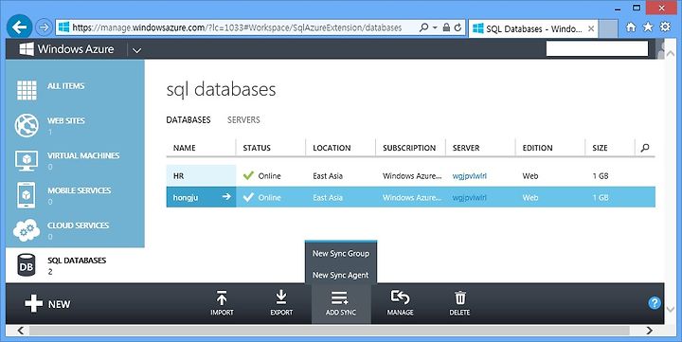Open a new blank browser tab
The image size is (682, 342).
pyautogui.click(x=608, y=28)
